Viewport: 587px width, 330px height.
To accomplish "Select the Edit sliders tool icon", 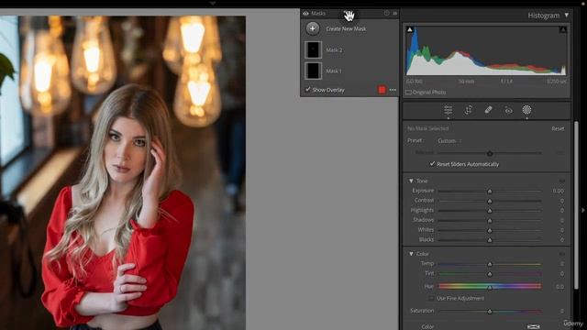I will [449, 110].
